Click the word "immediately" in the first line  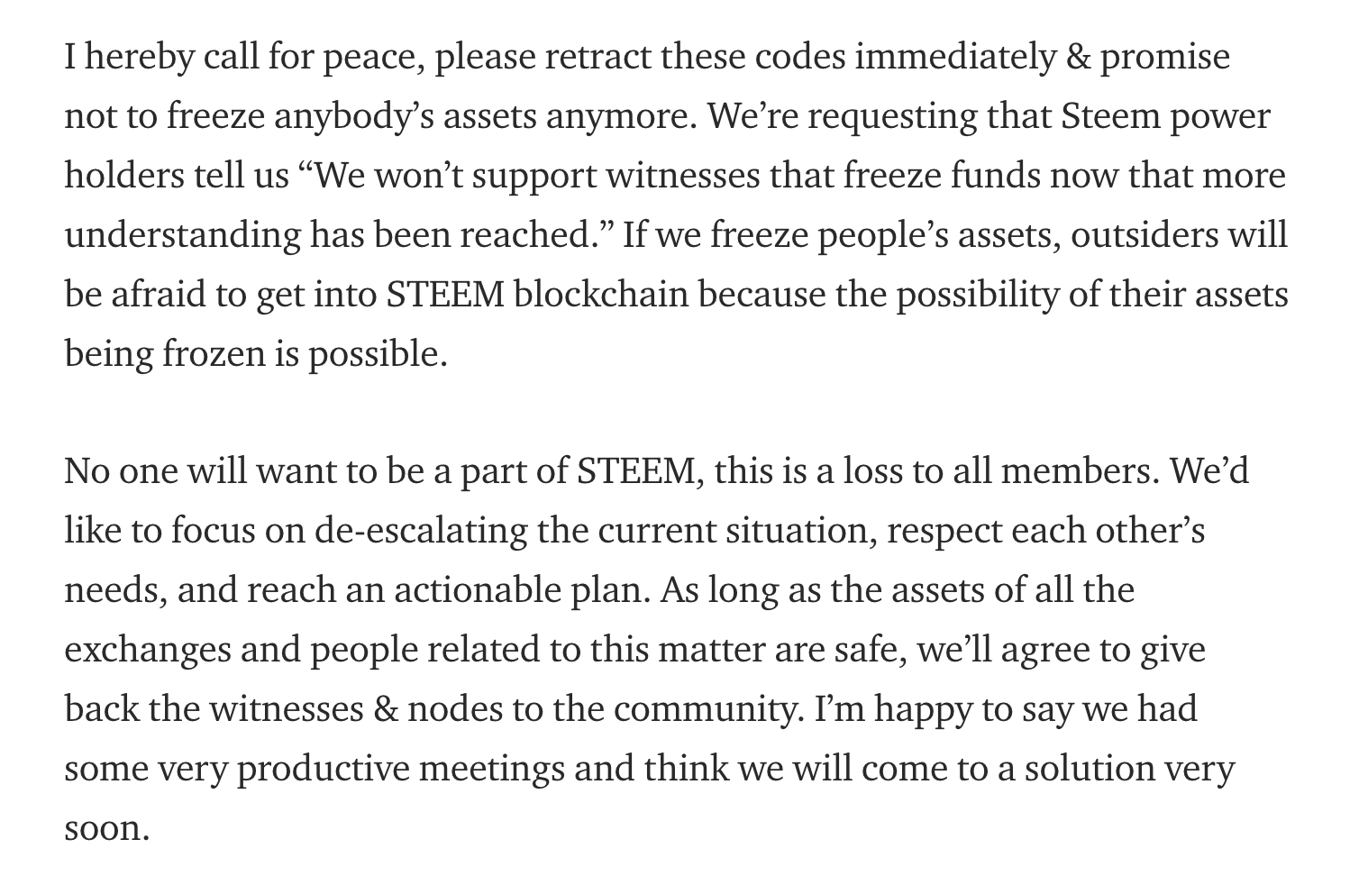coord(953,58)
